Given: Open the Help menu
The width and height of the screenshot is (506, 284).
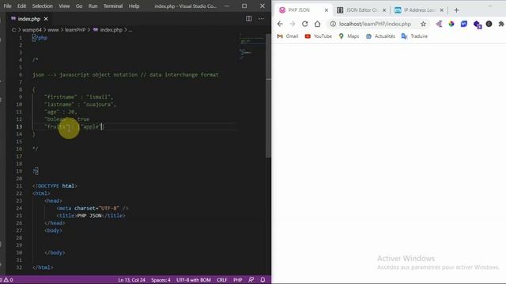Looking at the screenshot, I should pos(134,6).
